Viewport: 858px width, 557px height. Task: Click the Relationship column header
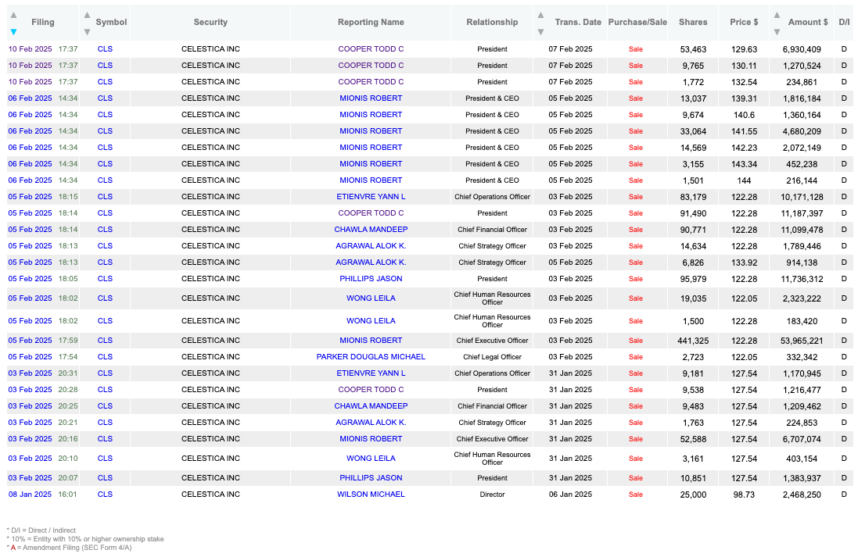pyautogui.click(x=492, y=22)
